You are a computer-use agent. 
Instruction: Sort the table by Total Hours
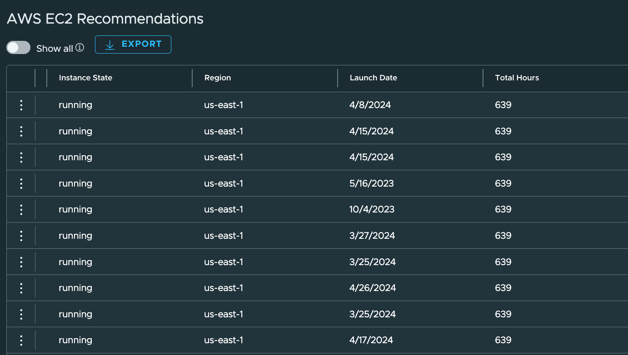pyautogui.click(x=517, y=78)
